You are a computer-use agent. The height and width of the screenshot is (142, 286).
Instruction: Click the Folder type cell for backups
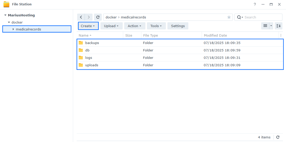pos(148,43)
